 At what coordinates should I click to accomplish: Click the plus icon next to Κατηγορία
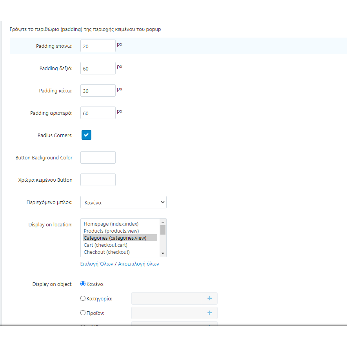[x=209, y=298]
